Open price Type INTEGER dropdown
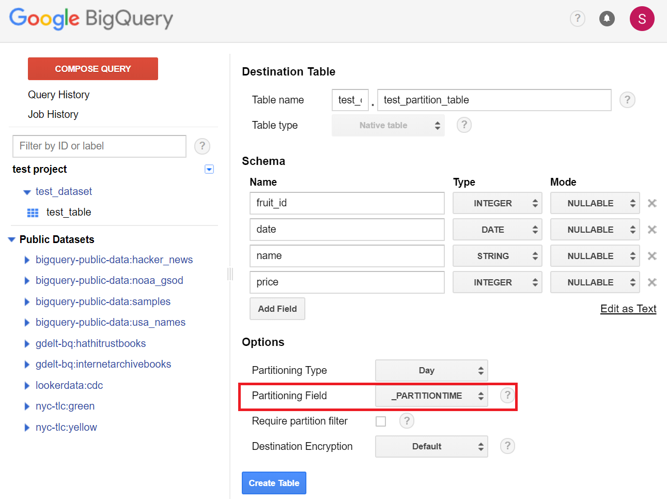Screen dimensions: 667x499 click(498, 282)
